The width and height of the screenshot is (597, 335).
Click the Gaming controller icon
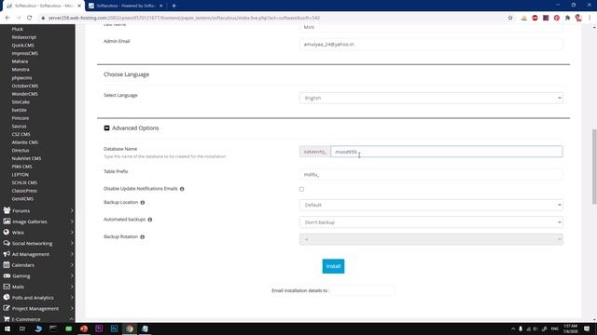point(7,275)
